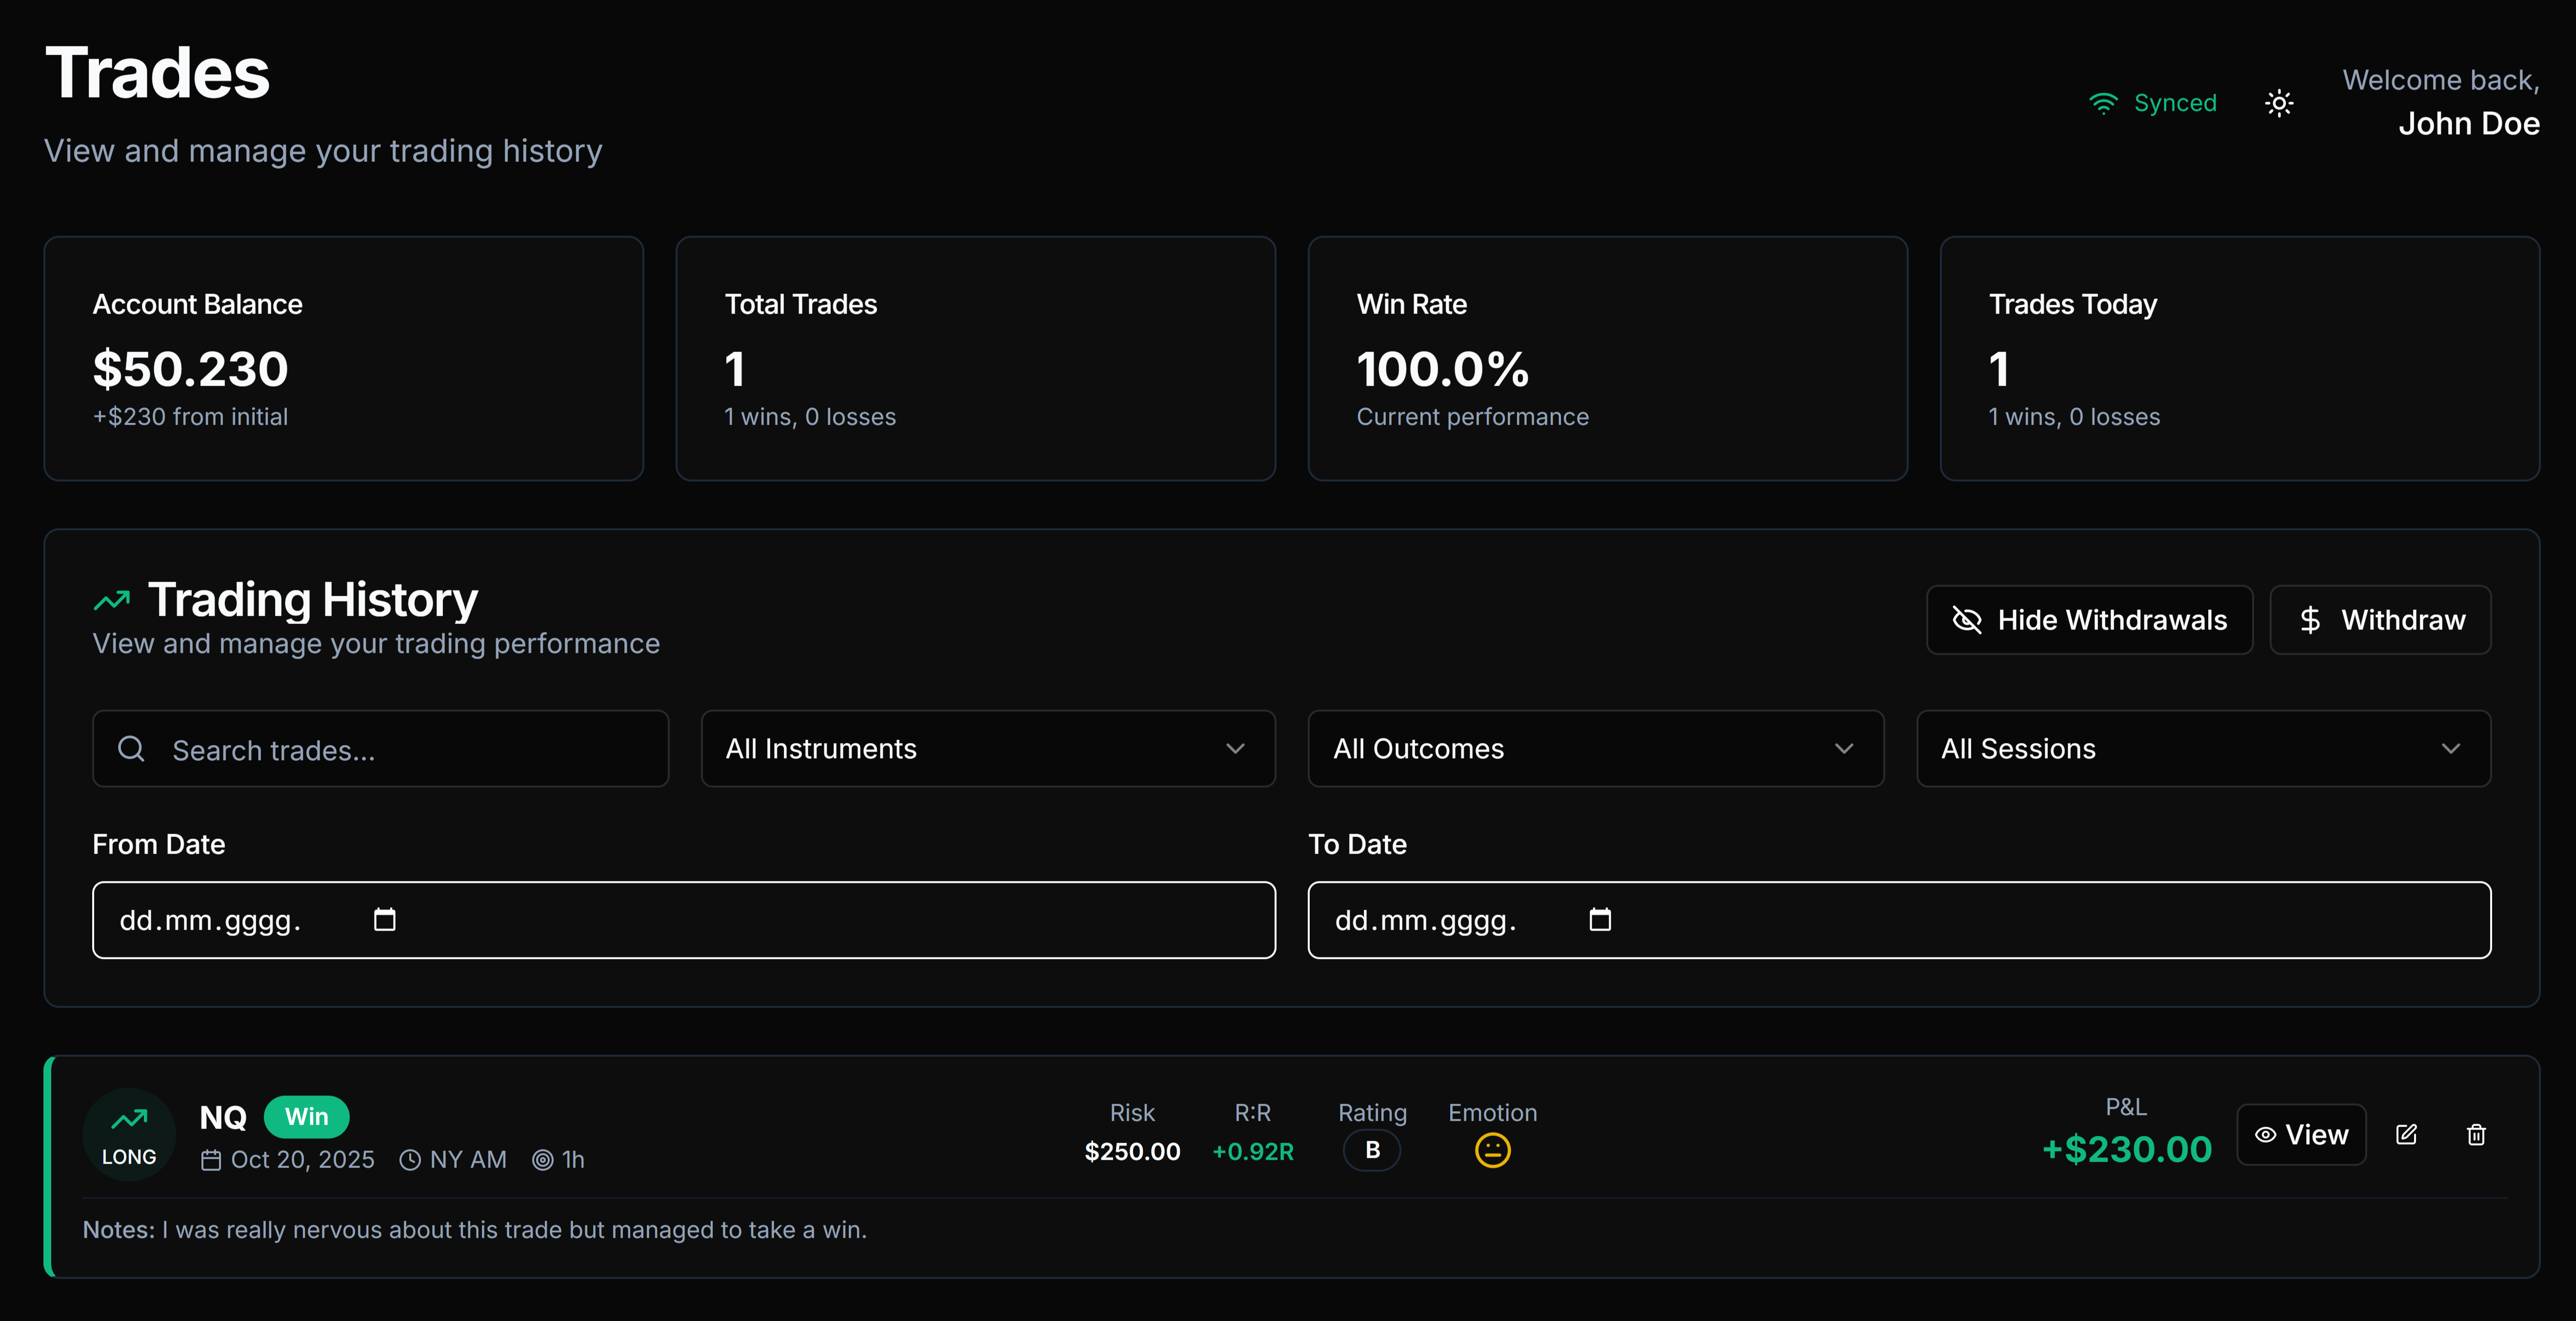Click the +0.92R value

[1252, 1151]
